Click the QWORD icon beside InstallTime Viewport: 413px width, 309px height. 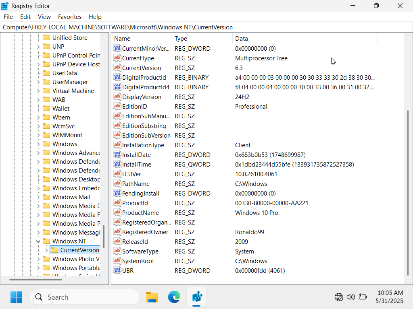click(117, 164)
